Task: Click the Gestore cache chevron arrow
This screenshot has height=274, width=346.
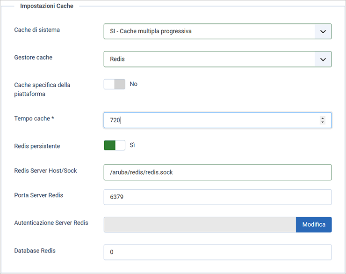Action: [323, 59]
